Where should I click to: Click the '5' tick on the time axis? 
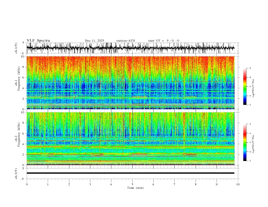point(132,184)
